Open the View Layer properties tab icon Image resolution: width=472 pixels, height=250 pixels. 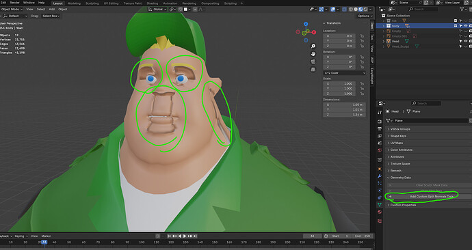(x=380, y=136)
